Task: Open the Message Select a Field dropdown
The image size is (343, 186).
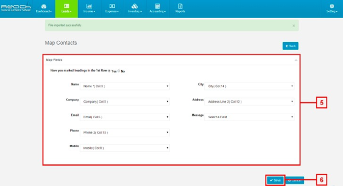Action: click(249, 117)
